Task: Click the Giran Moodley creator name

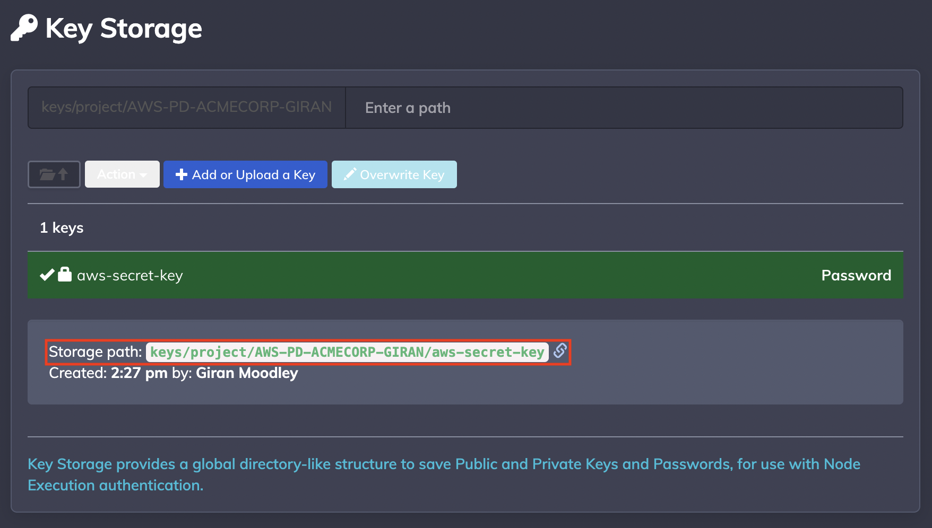Action: click(x=247, y=373)
